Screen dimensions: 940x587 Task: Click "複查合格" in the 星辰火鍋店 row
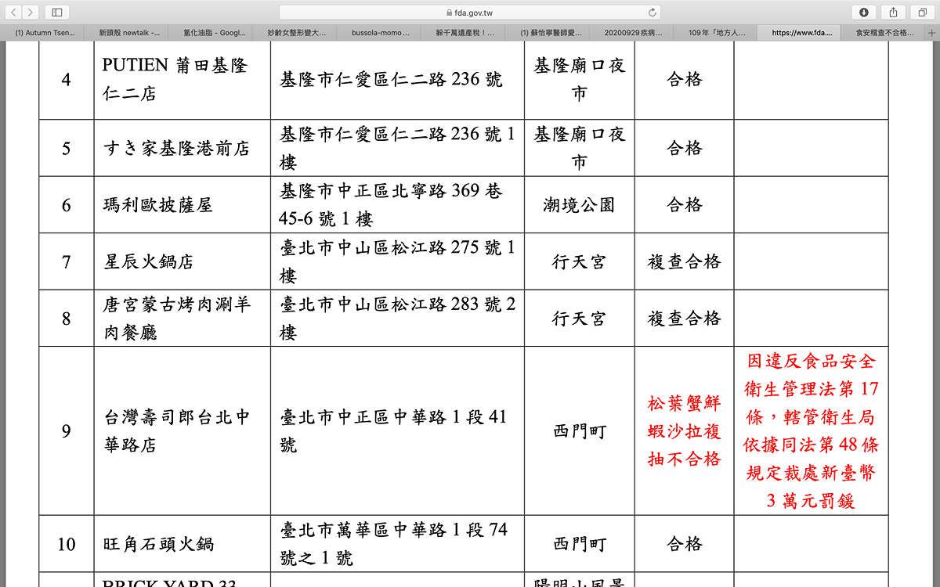[x=685, y=261]
